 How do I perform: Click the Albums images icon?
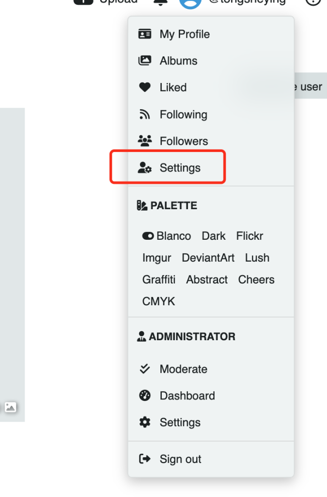144,61
